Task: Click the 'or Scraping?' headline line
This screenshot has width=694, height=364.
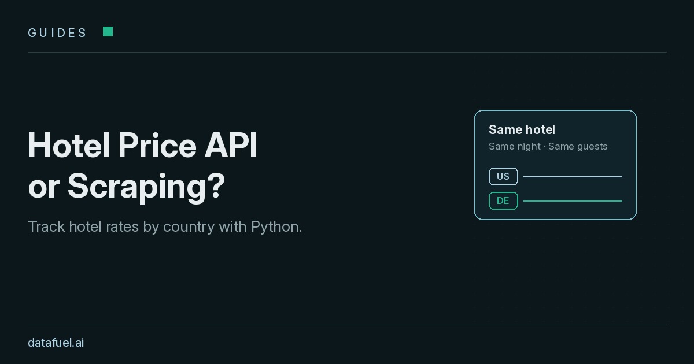Action: point(126,186)
